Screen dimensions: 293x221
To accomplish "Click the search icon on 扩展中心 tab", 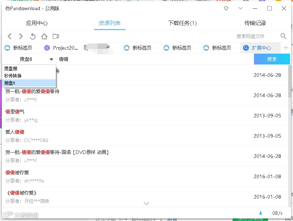I will pos(246,48).
